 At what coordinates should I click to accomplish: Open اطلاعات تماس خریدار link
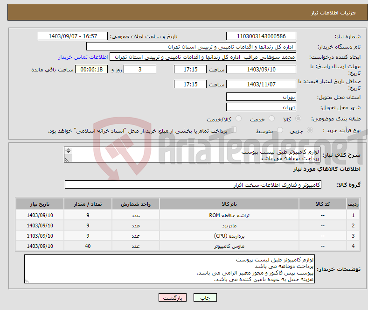pos(83,57)
